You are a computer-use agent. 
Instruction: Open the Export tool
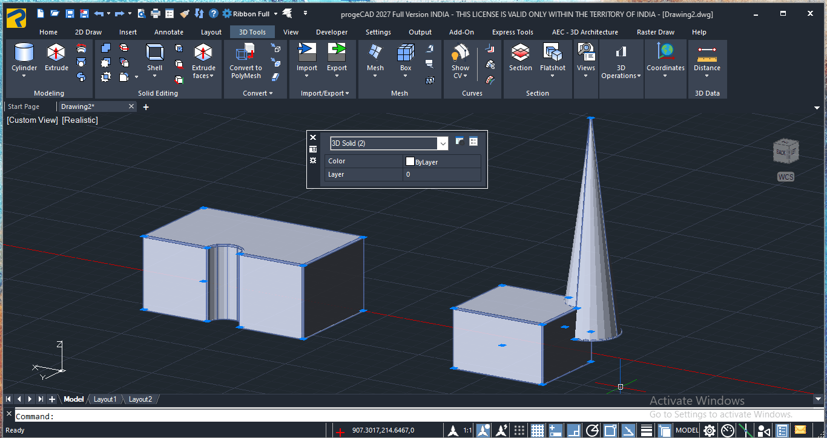coord(337,57)
